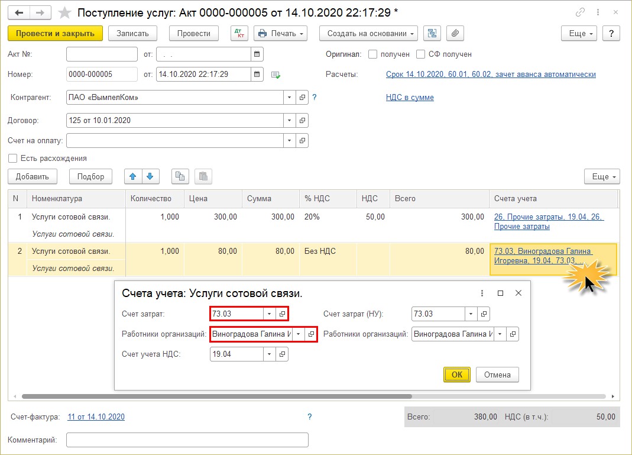
Task: Expand the Контрагент dropdown list
Action: click(290, 97)
